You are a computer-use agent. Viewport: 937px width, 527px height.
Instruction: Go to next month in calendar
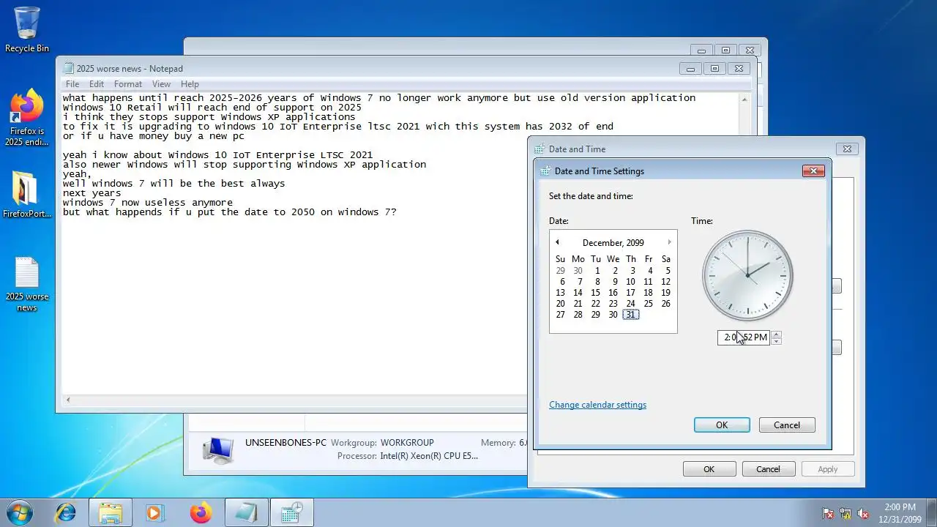click(669, 242)
